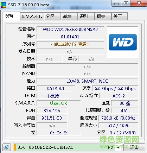The height and width of the screenshot is (153, 147).
Task: Open the device selector dropdown arrow
Action: (x=119, y=147)
